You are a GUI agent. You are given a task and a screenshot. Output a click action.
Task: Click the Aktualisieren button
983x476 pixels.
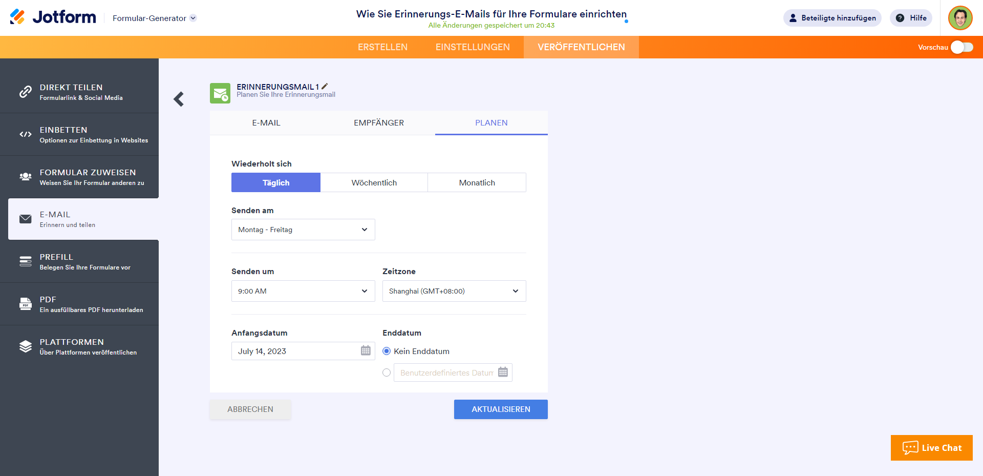click(501, 409)
